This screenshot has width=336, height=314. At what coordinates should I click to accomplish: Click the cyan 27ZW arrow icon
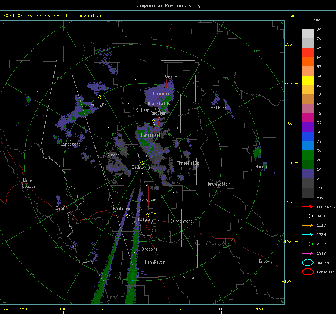point(308,235)
